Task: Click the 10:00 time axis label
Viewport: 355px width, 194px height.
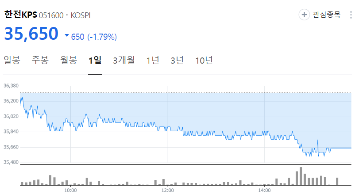Action: [70, 190]
